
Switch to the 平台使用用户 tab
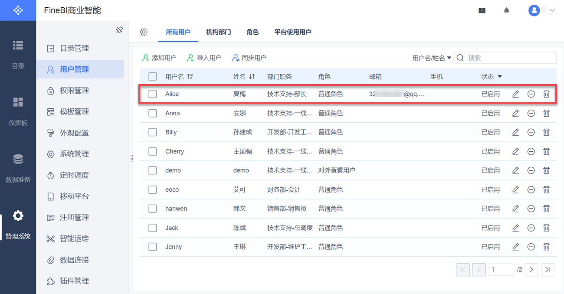[x=293, y=32]
